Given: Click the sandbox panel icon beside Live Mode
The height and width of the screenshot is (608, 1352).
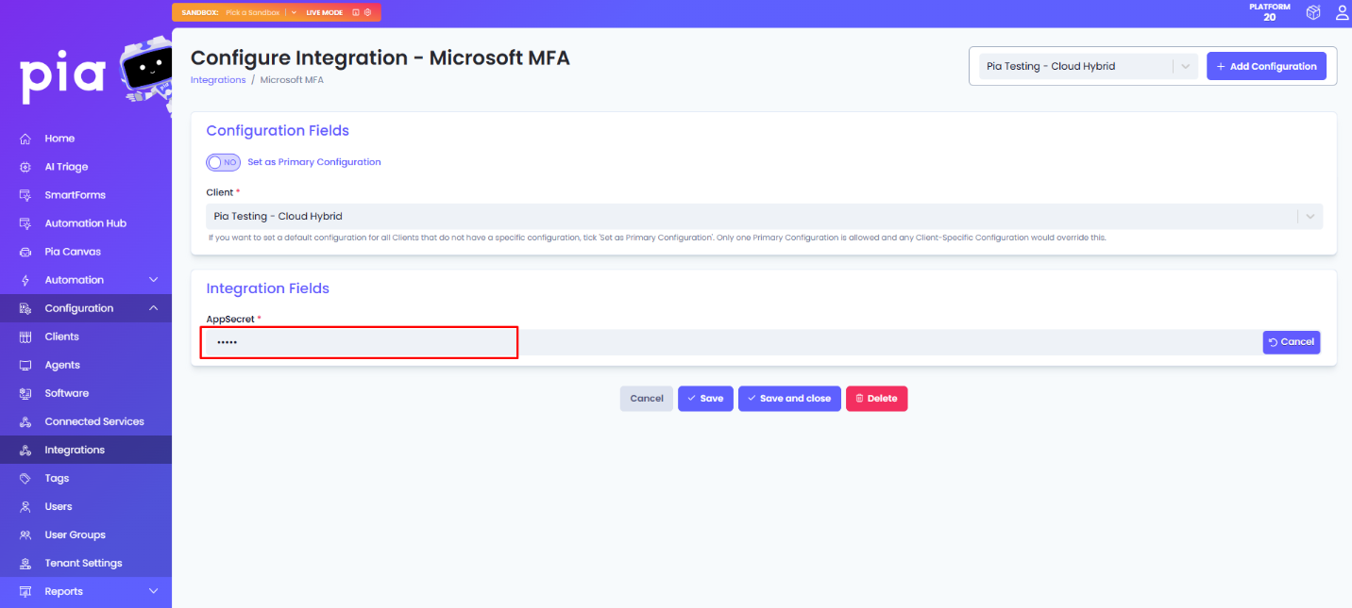Looking at the screenshot, I should click(356, 12).
